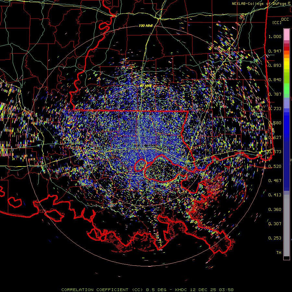292x292 pixels.
Task: Select the 0.253 scale value
Action: click(x=275, y=238)
